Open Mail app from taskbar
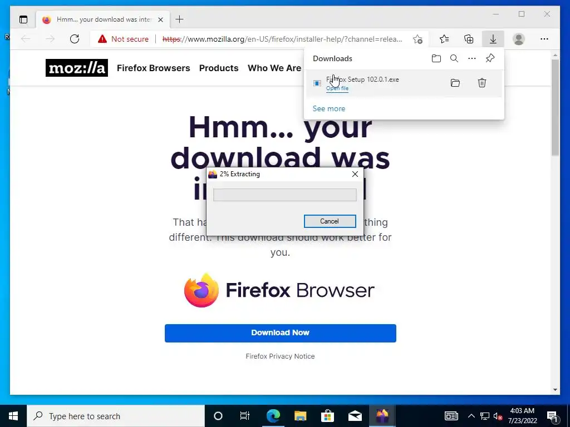This screenshot has height=427, width=570. click(x=355, y=416)
